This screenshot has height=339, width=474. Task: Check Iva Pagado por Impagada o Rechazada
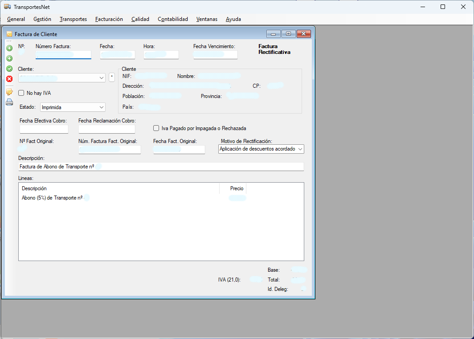point(156,128)
